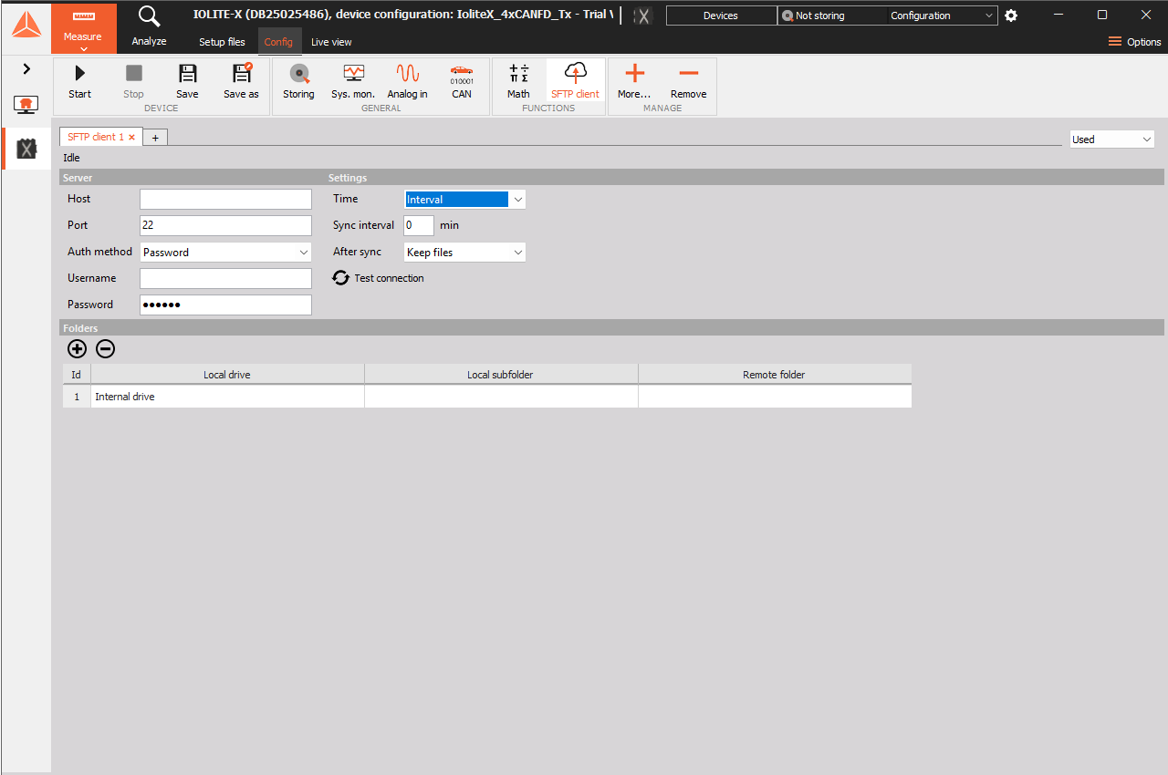Image resolution: width=1168 pixels, height=775 pixels.
Task: Expand the After sync dropdown
Action: point(464,253)
